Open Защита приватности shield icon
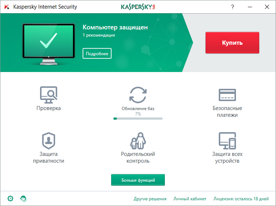The image size is (276, 206). pos(48,141)
